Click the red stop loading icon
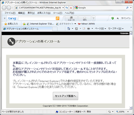 point(71,8)
